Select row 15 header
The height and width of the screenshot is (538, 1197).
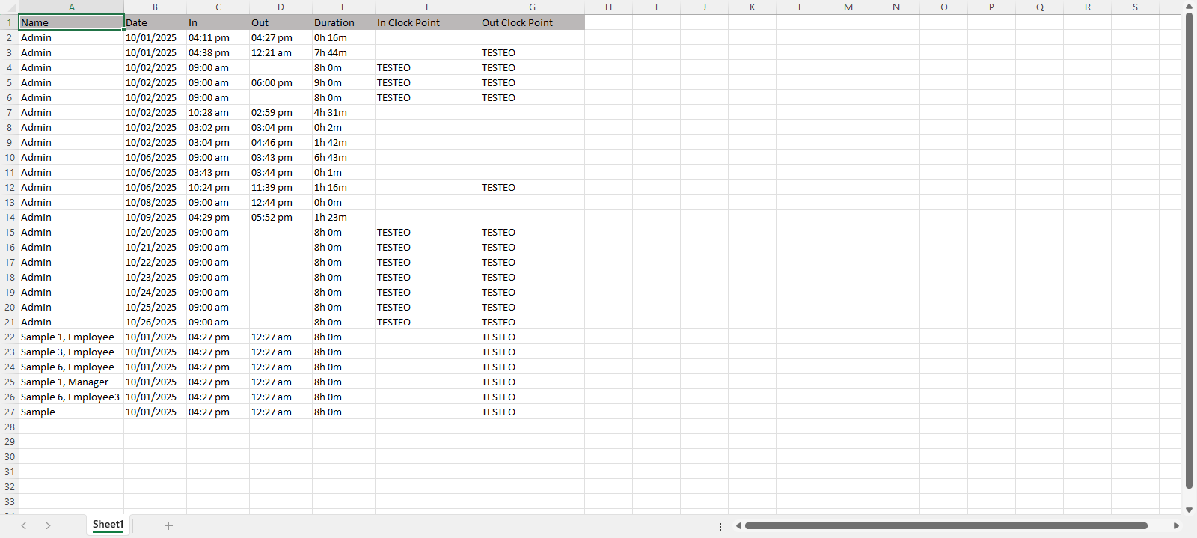click(x=10, y=232)
